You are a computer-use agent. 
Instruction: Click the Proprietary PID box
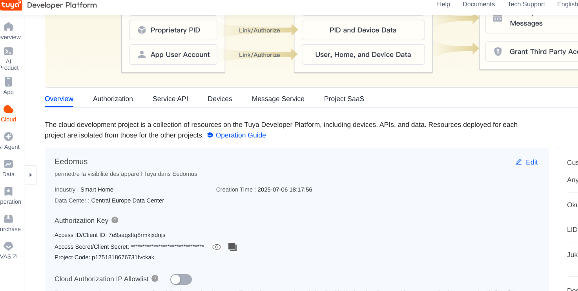click(x=173, y=30)
